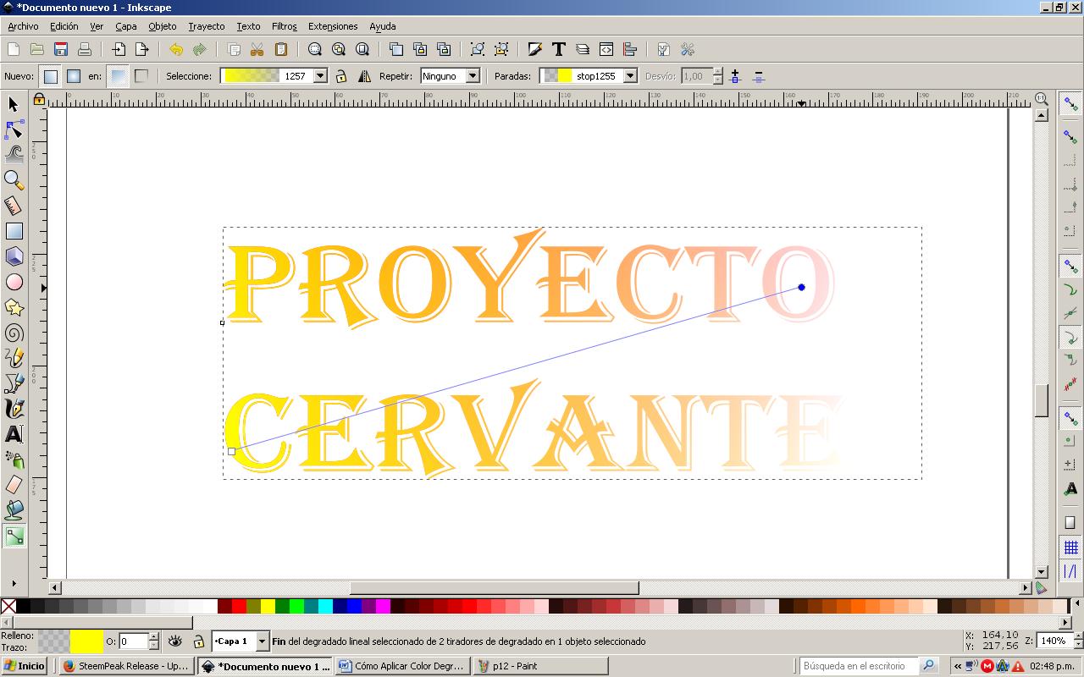
Task: Click the blue gradient end handle
Action: tap(801, 287)
